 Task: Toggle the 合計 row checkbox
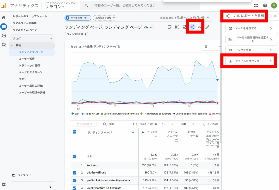[x=74, y=156]
